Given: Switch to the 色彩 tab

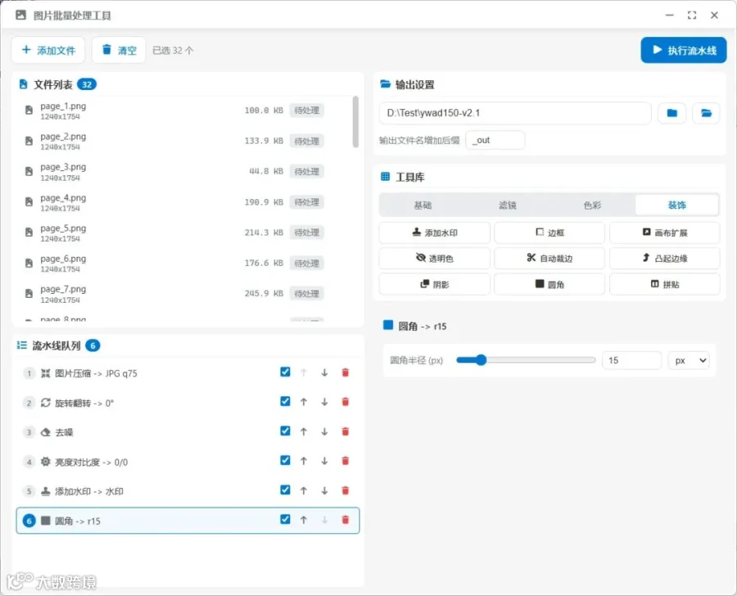Looking at the screenshot, I should point(592,205).
